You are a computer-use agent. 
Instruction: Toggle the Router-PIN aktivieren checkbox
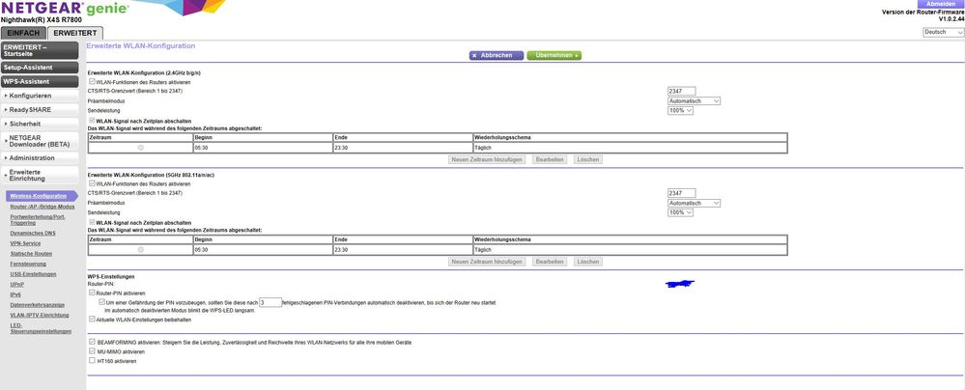pyautogui.click(x=92, y=292)
